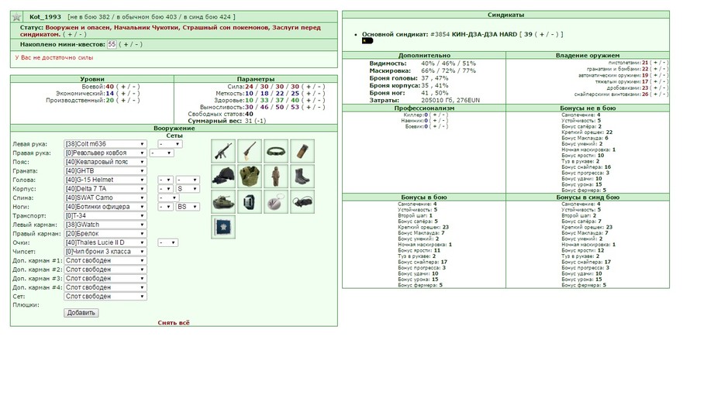
Task: Click the mini-quests count input field
Action: click(x=112, y=45)
